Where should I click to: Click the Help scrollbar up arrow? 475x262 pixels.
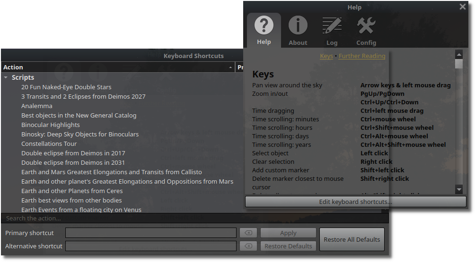point(459,55)
